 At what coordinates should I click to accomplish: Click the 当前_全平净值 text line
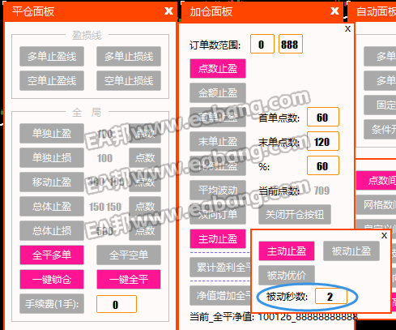(x=274, y=316)
